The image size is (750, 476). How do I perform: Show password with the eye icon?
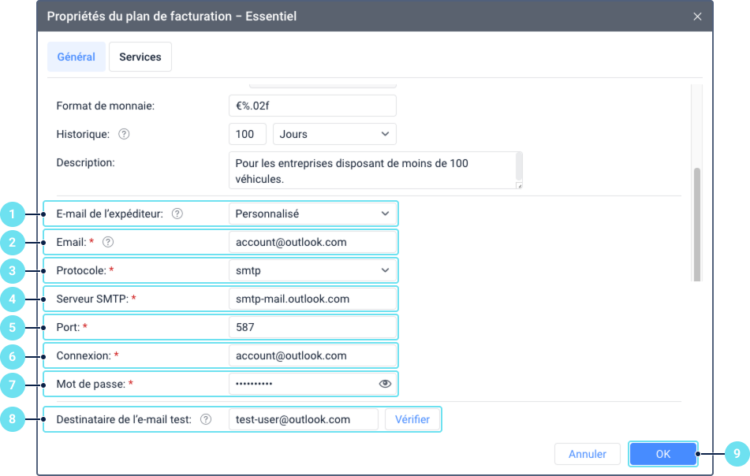click(385, 384)
